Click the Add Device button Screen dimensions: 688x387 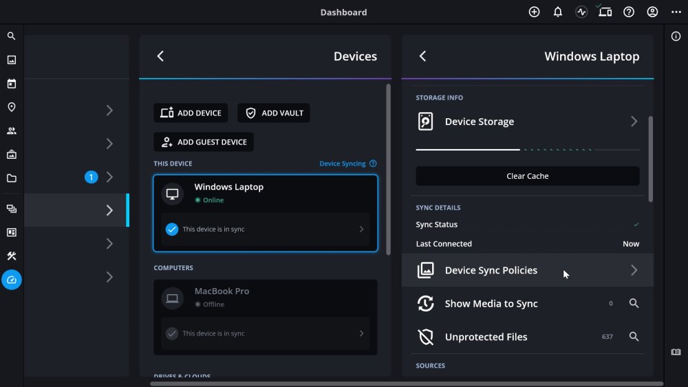pyautogui.click(x=191, y=113)
